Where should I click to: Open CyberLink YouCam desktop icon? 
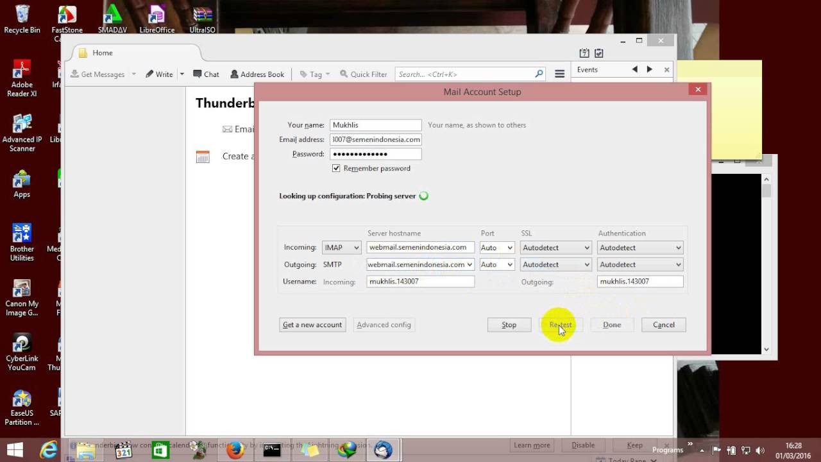pyautogui.click(x=22, y=353)
